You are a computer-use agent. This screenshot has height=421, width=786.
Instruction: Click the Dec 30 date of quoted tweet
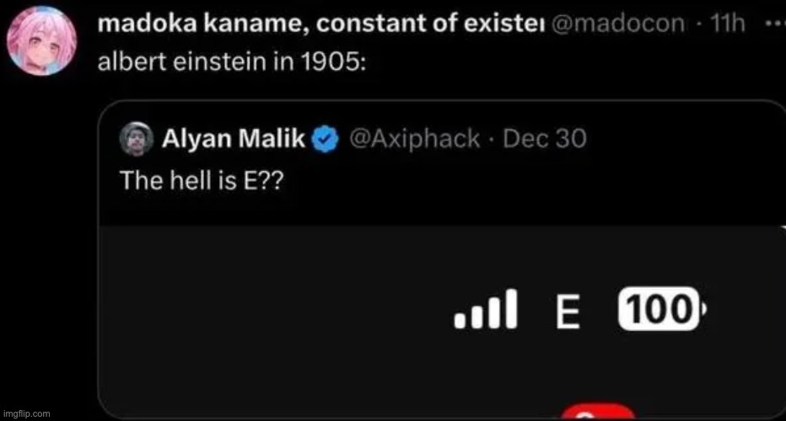[544, 139]
